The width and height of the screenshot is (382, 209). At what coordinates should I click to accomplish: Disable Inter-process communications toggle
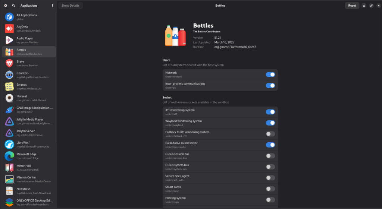[x=270, y=85]
